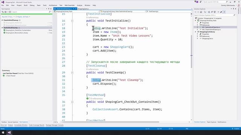Viewport: 241px width, 135px height.
Task: Click the Refresh icon in Solution Explorer toolbar
Action: [209, 12]
